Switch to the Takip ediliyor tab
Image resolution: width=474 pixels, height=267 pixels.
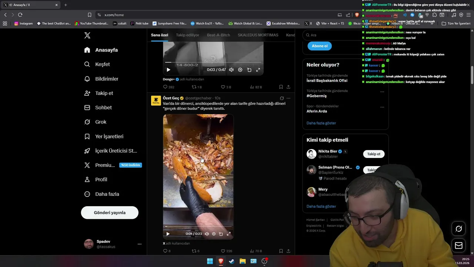[187, 35]
